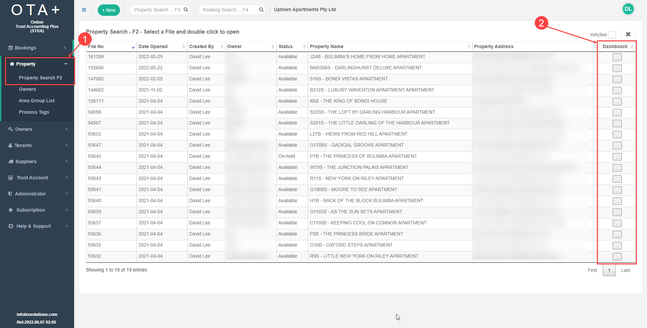Click the Property Search magnifier icon
The image size is (647, 328).
click(x=186, y=10)
